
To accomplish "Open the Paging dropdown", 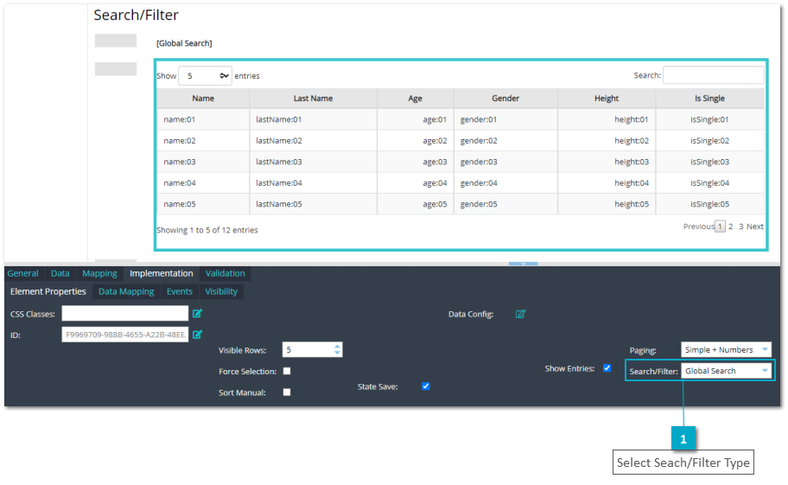I will click(726, 350).
